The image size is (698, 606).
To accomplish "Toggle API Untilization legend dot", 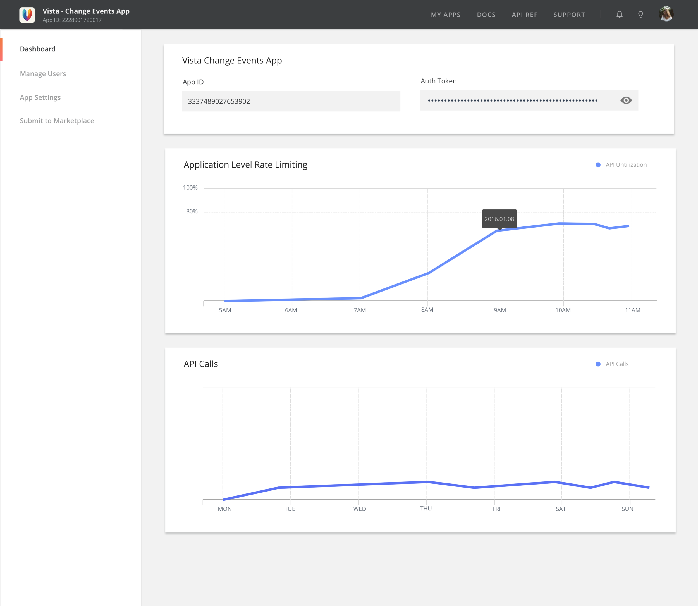I will tap(598, 165).
